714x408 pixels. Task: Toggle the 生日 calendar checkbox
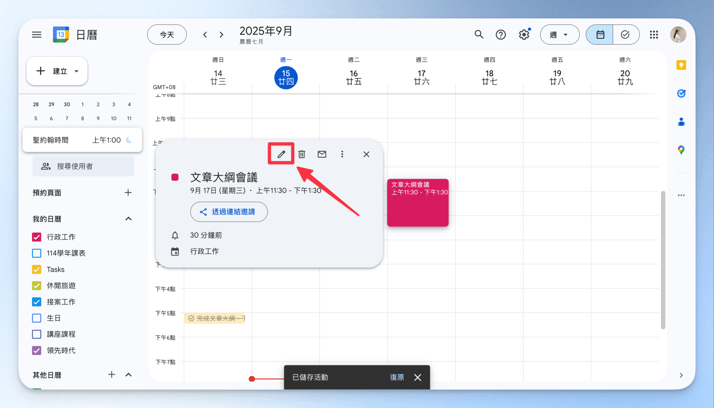click(x=37, y=318)
